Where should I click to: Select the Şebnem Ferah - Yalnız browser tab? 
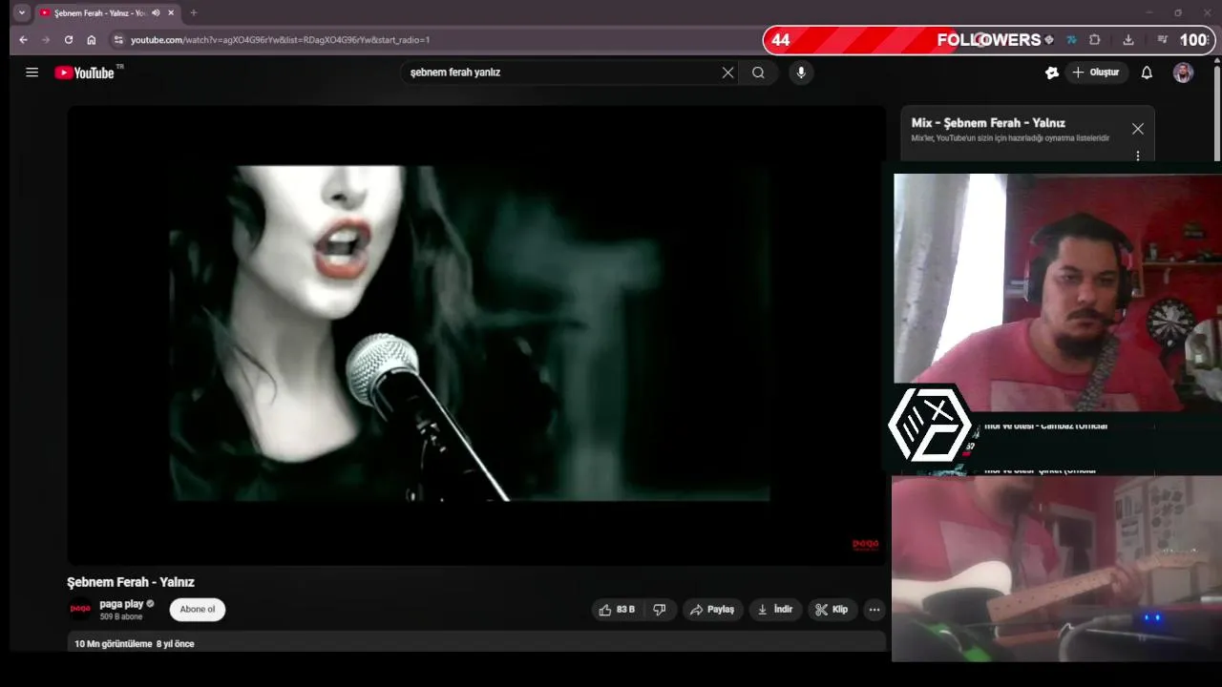click(x=108, y=13)
